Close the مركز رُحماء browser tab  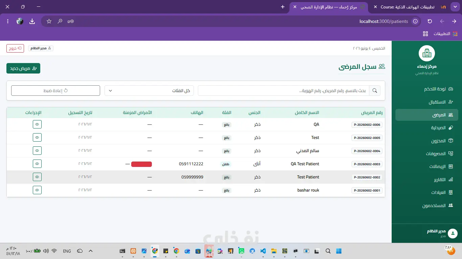[295, 7]
